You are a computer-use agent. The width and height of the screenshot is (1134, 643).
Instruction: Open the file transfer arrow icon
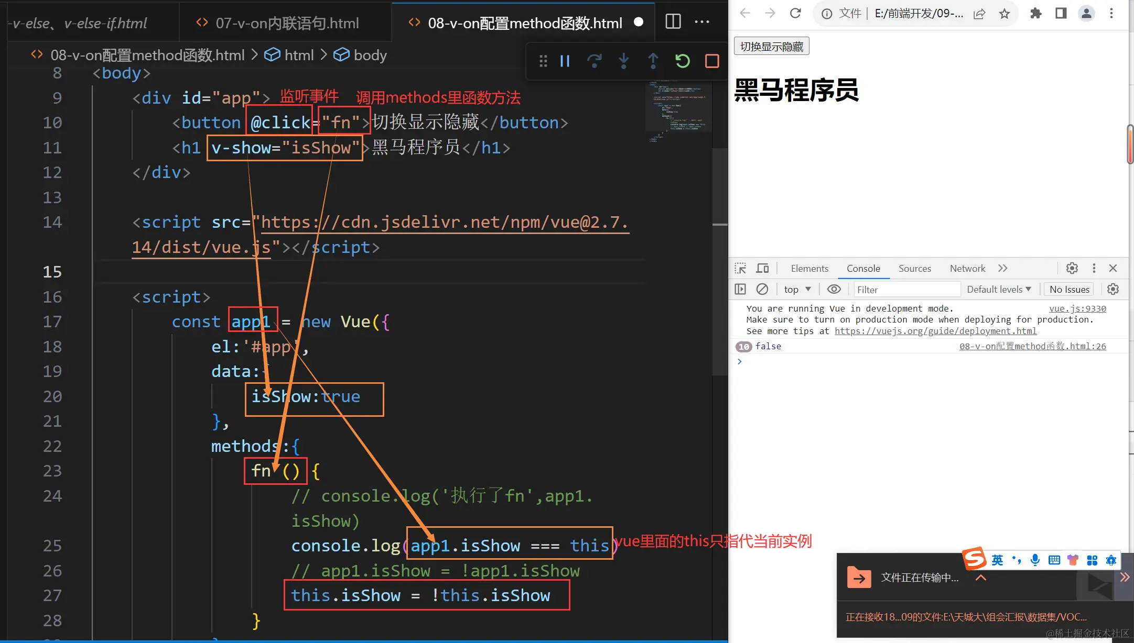tap(859, 578)
